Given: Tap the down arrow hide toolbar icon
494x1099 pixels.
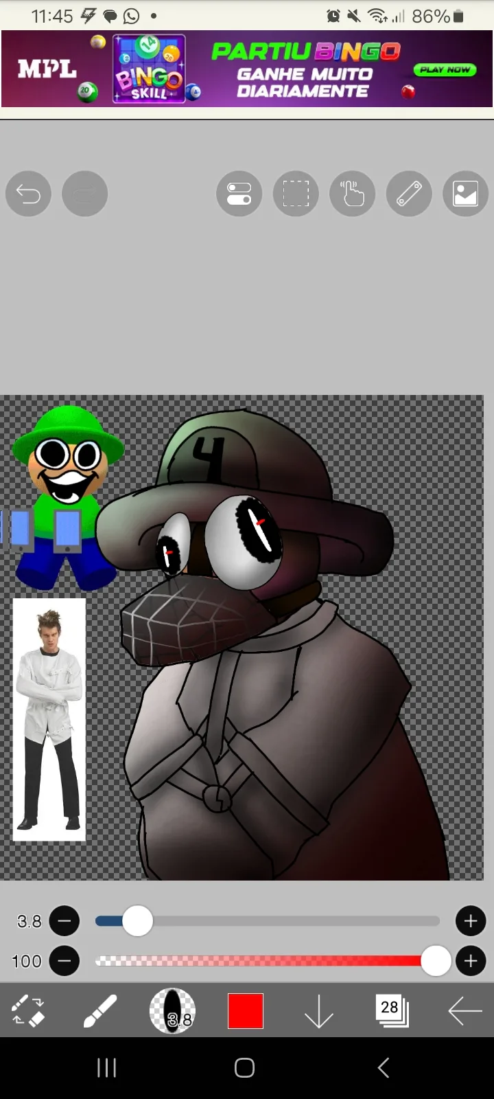Looking at the screenshot, I should 318,1011.
